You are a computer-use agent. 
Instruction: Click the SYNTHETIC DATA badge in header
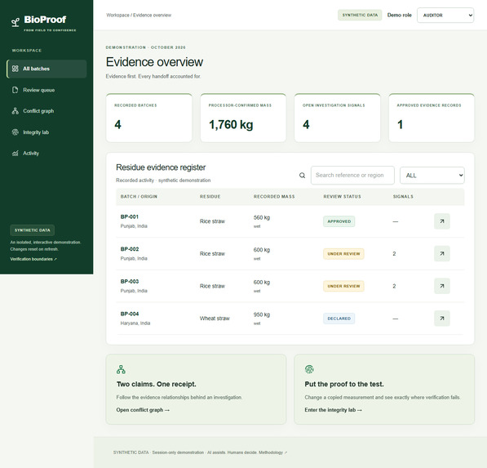tap(360, 16)
